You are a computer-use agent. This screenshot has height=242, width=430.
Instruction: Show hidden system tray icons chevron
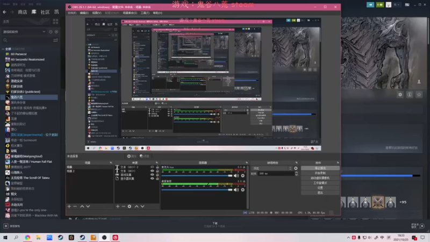coord(348,238)
